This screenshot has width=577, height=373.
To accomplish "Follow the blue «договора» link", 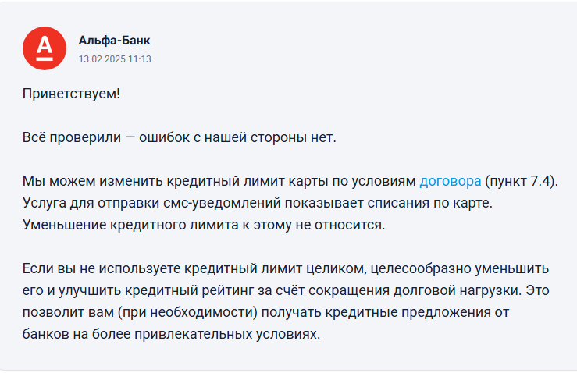I will pyautogui.click(x=451, y=182).
